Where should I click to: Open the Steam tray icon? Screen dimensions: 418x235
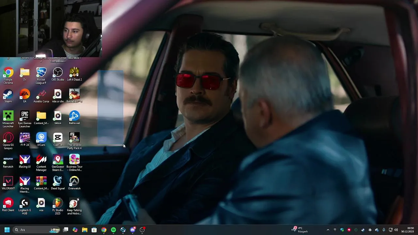[x=363, y=230]
